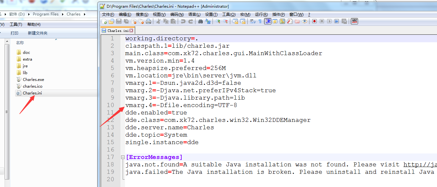Open Explorer's 帮助(H) menu
Screen dimensions: 437x187
point(34,25)
